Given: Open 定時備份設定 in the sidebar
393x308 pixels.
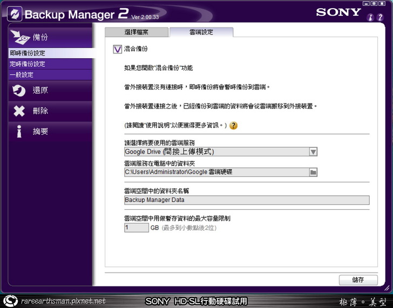Looking at the screenshot, I should 28,64.
